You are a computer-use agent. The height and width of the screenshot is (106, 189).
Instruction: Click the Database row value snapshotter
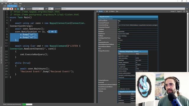[121, 32]
